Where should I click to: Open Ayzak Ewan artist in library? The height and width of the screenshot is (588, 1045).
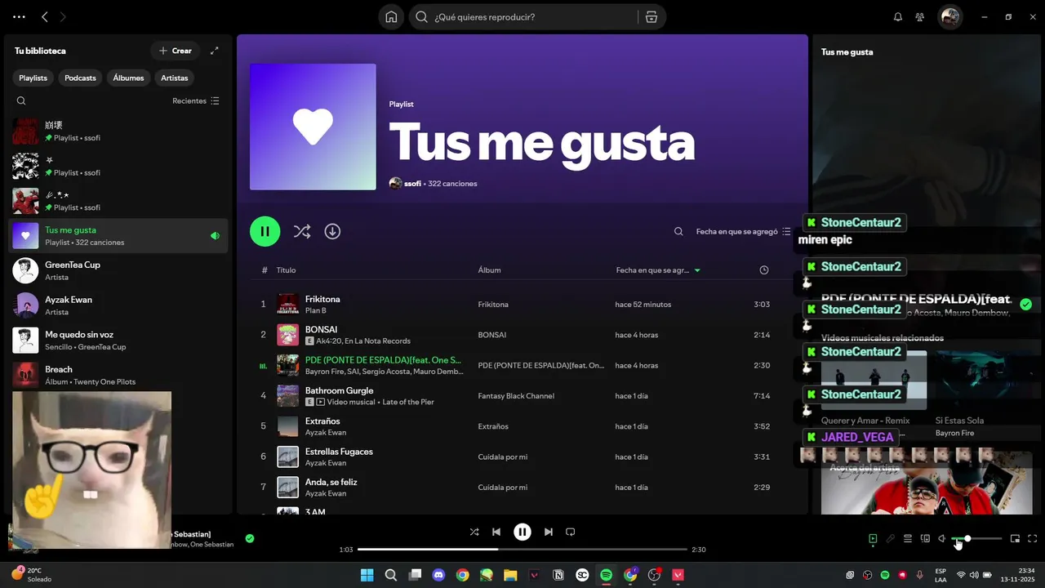118,305
